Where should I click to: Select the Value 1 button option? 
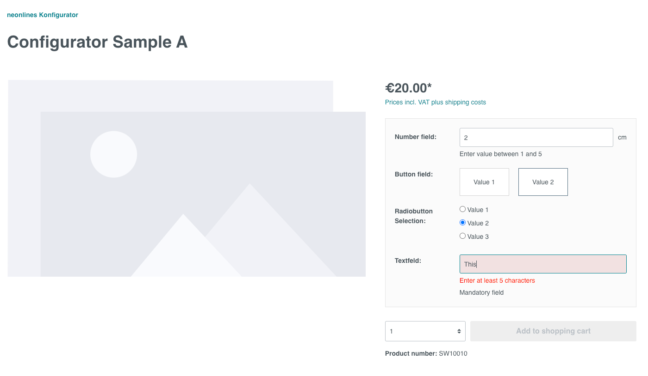(x=484, y=182)
